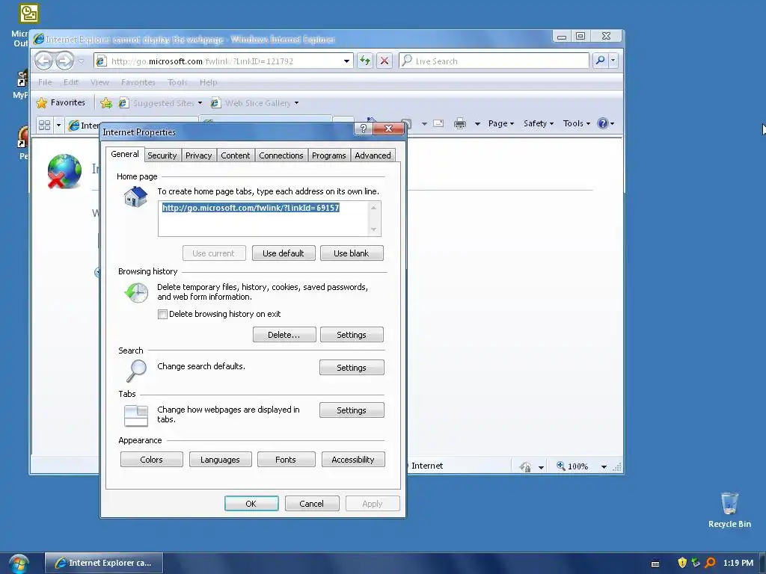Toggle Delete browsing history on exit

[162, 315]
